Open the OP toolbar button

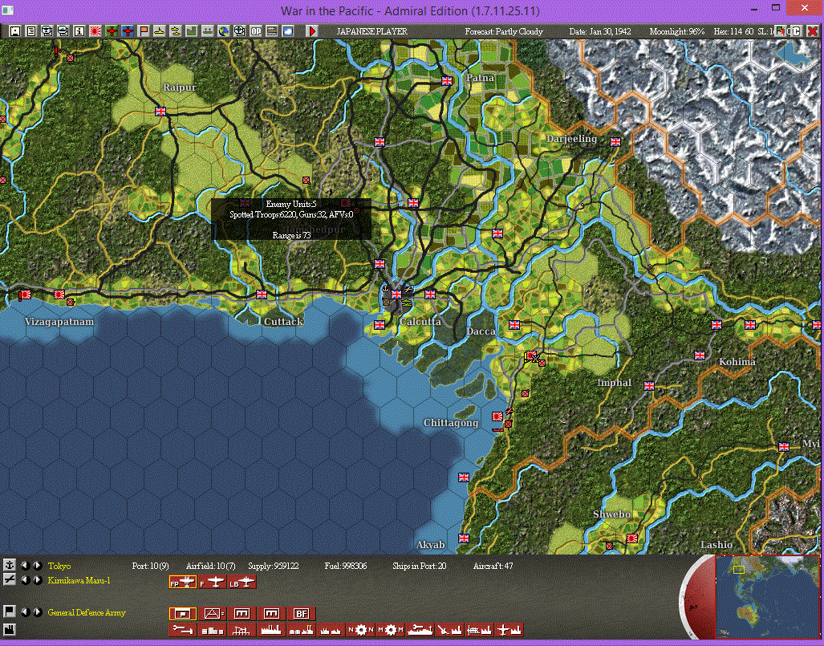256,31
